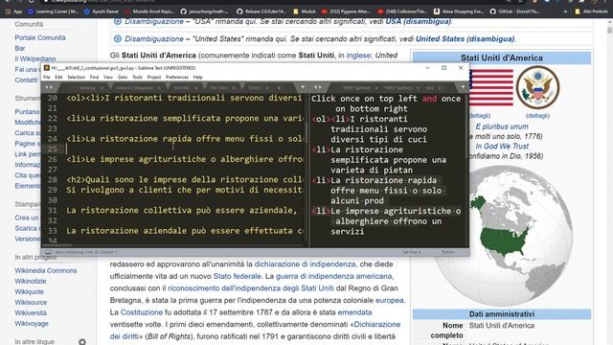613x345 pixels.
Task: Open the Selection menu in Sublime Text
Action: (76, 77)
